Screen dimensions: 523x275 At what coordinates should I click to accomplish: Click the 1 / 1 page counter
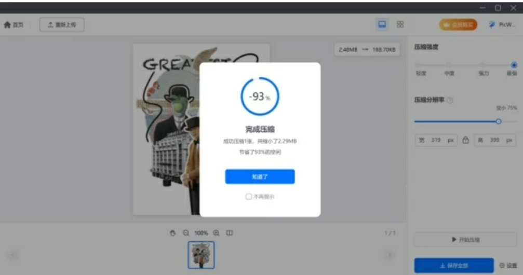pyautogui.click(x=390, y=233)
